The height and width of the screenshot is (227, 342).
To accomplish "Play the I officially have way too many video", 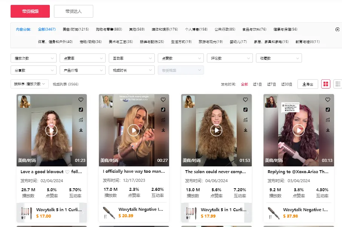I will (134, 130).
